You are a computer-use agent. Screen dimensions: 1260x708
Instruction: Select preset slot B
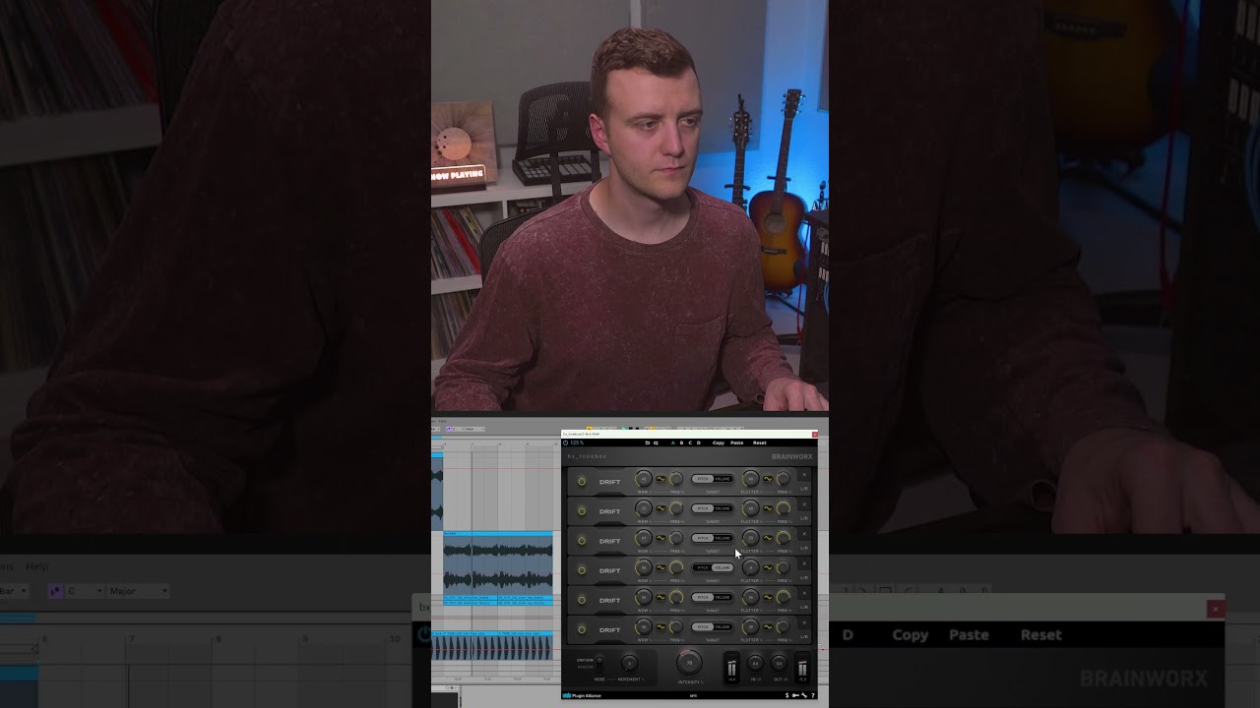[x=681, y=442]
